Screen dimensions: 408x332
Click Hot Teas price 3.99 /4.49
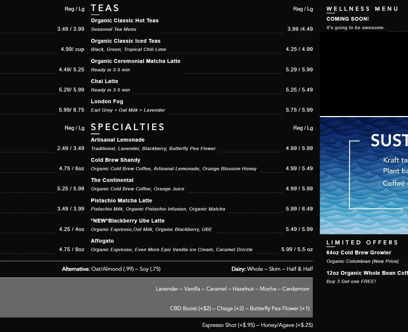[x=300, y=29]
